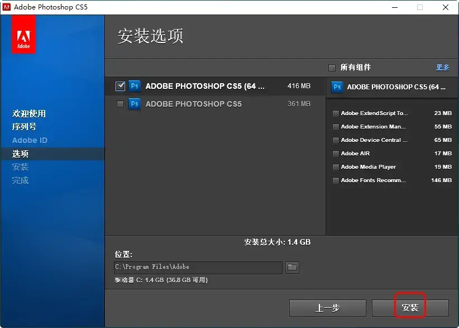Click Ps icon of Photoshop CS5 (64 row
This screenshot has width=459, height=328.
coord(135,86)
